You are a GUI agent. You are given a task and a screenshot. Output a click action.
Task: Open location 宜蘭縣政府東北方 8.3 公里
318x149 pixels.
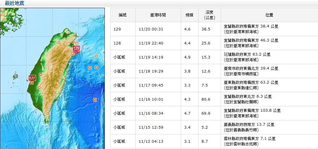pos(248,97)
